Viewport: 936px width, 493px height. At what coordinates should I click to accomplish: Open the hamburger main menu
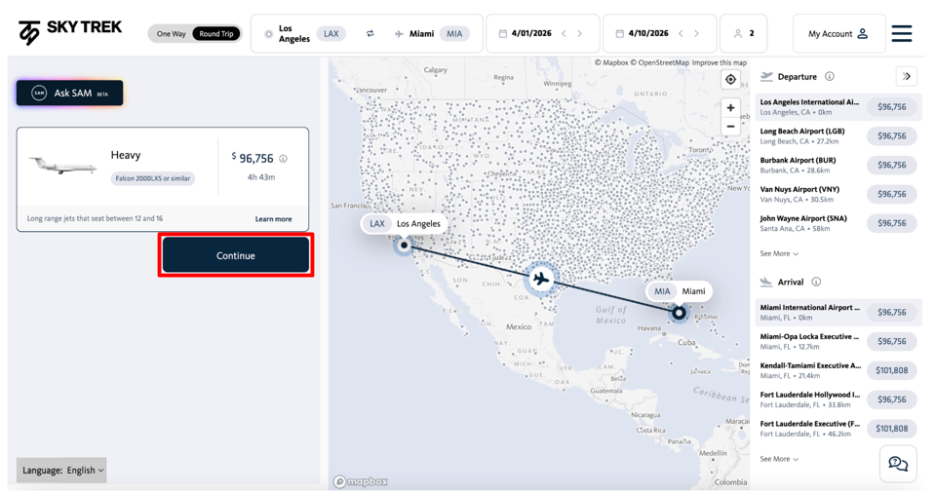(902, 34)
